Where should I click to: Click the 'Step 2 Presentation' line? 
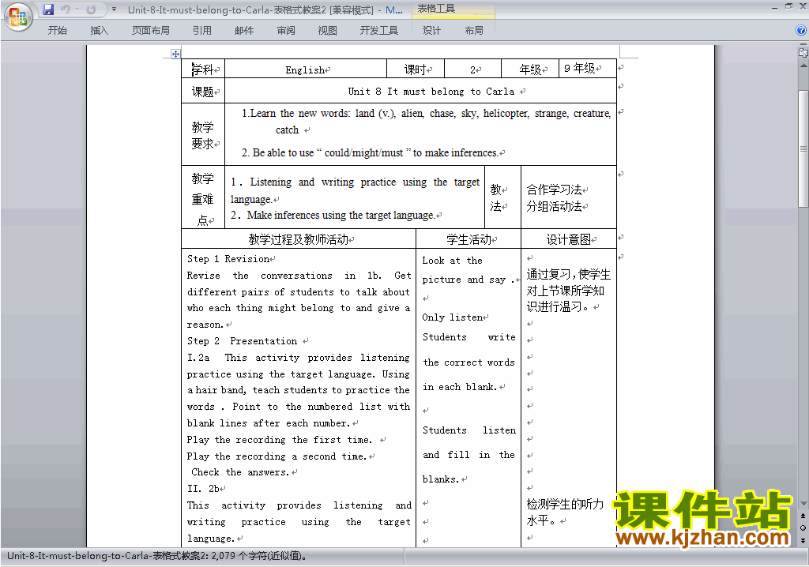242,341
